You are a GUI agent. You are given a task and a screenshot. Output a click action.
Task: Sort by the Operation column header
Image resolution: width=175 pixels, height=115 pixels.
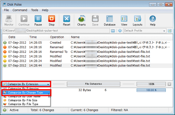(x=59, y=37)
